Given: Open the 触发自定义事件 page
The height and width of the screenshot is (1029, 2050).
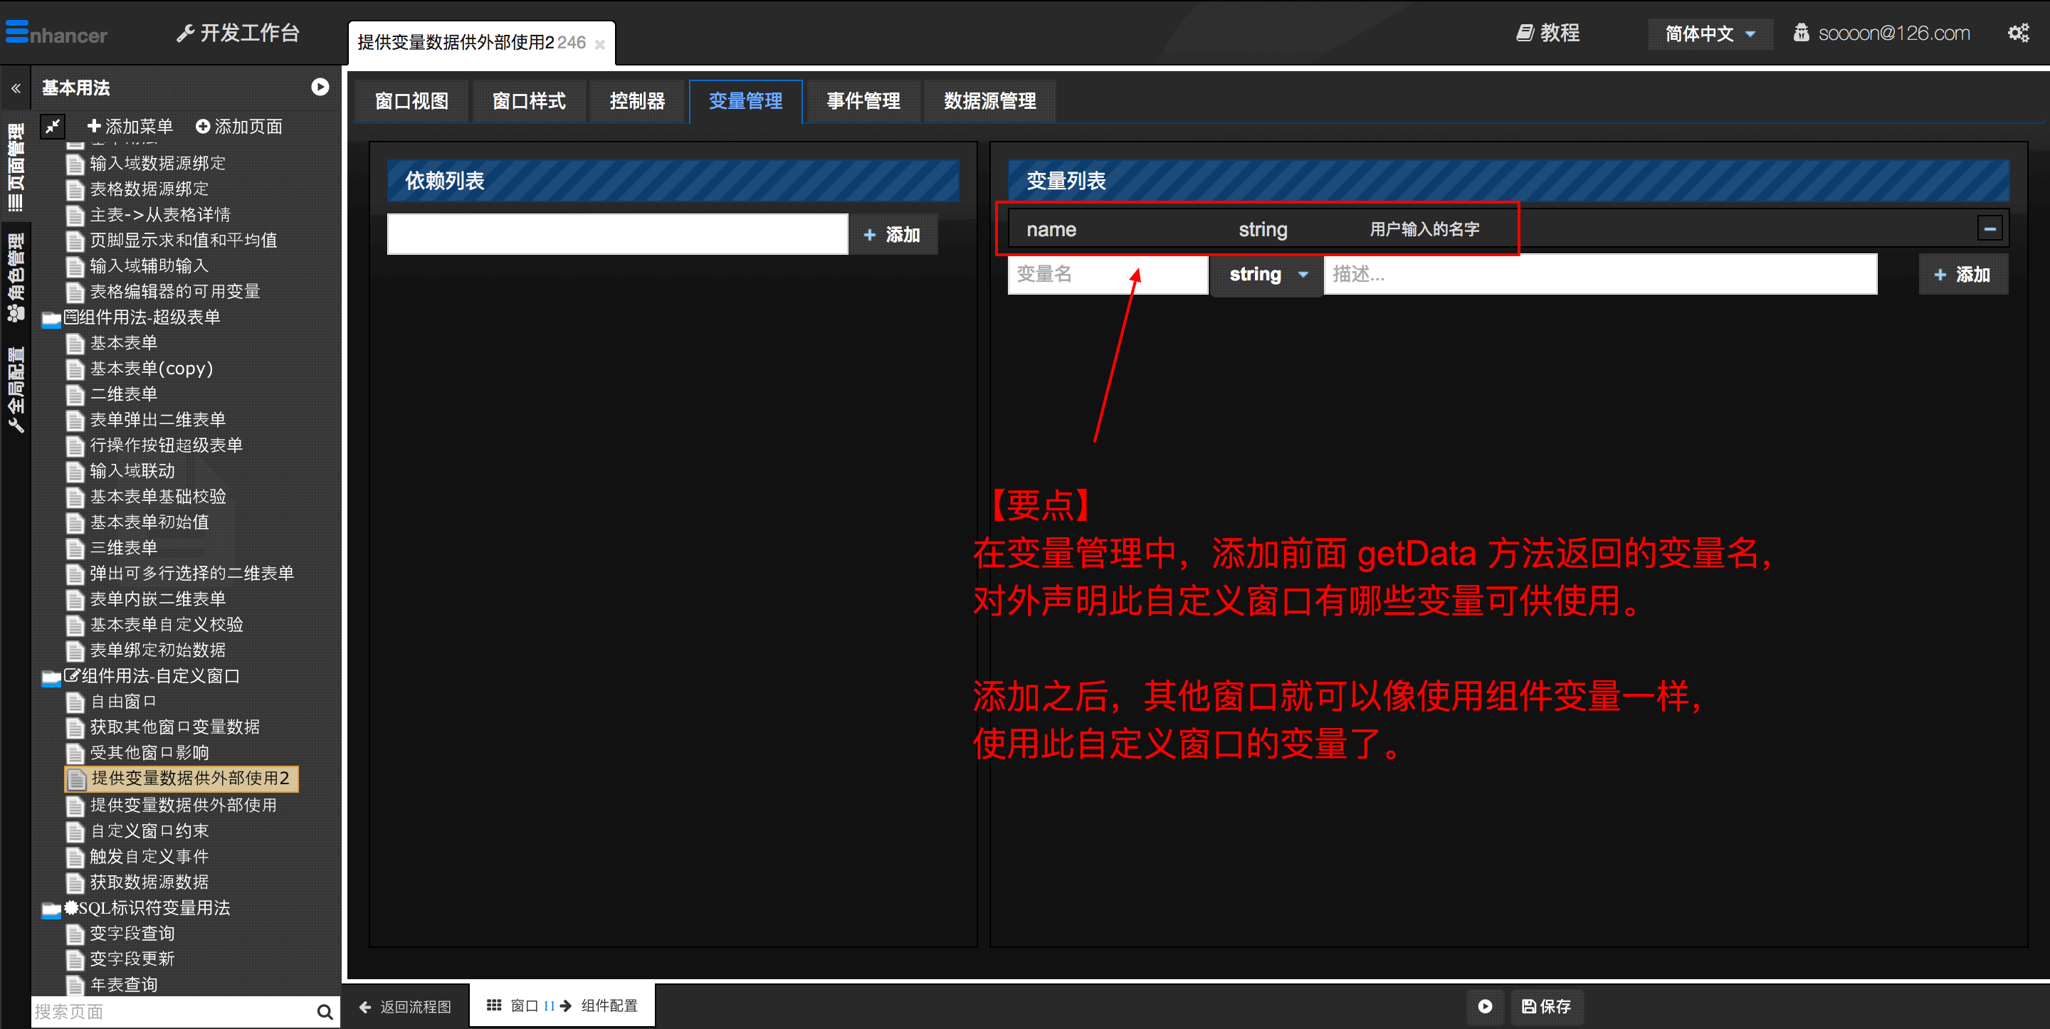Looking at the screenshot, I should coord(149,856).
